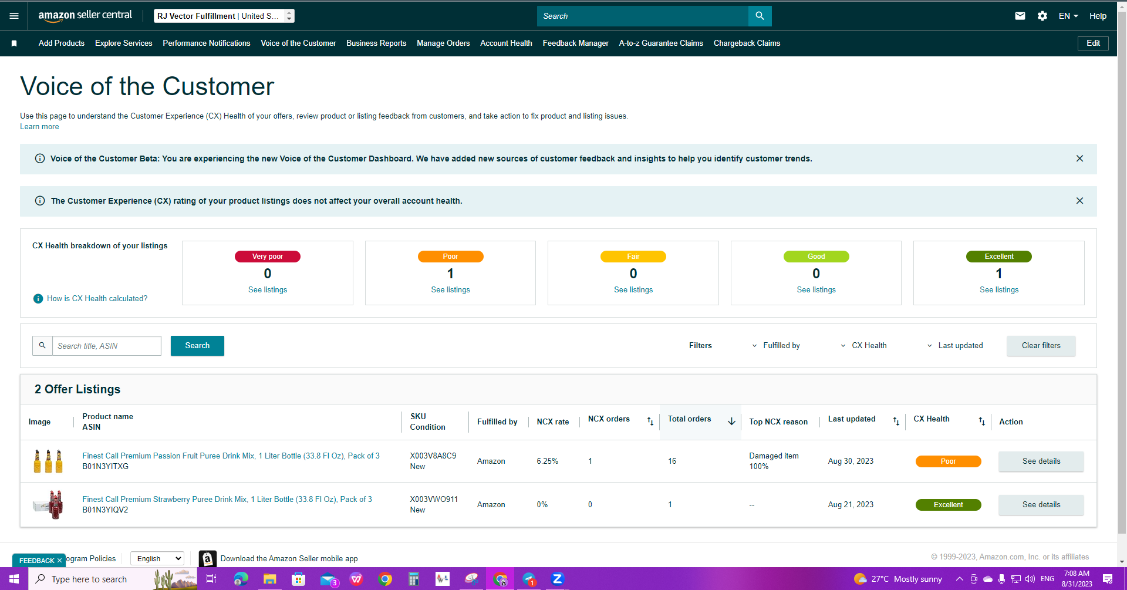Open the Strawberry Puree product link
This screenshot has width=1127, height=590.
pyautogui.click(x=227, y=500)
